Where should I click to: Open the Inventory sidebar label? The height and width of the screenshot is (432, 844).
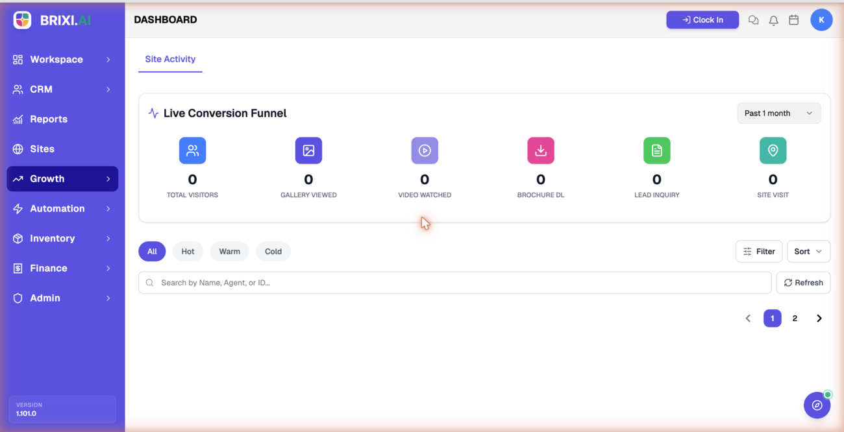point(53,239)
